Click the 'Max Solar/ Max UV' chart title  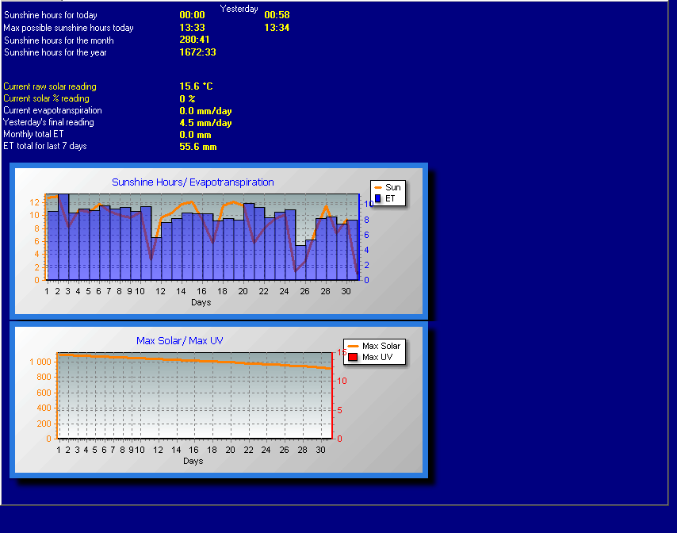click(180, 341)
